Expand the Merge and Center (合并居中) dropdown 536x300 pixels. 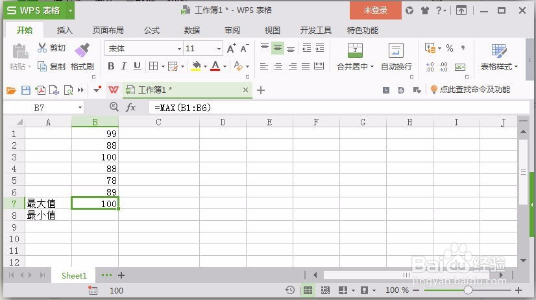pos(372,66)
